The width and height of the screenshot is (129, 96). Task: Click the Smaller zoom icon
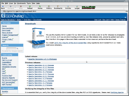click(68, 6)
